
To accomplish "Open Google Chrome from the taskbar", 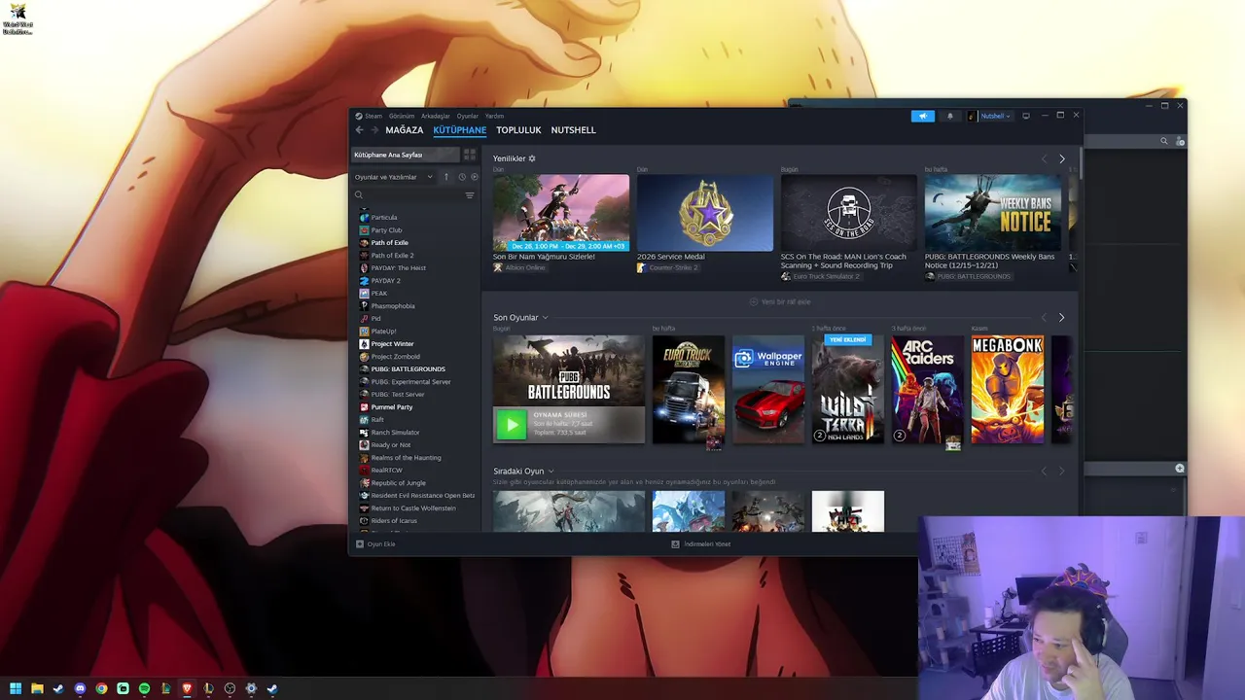I will [101, 688].
